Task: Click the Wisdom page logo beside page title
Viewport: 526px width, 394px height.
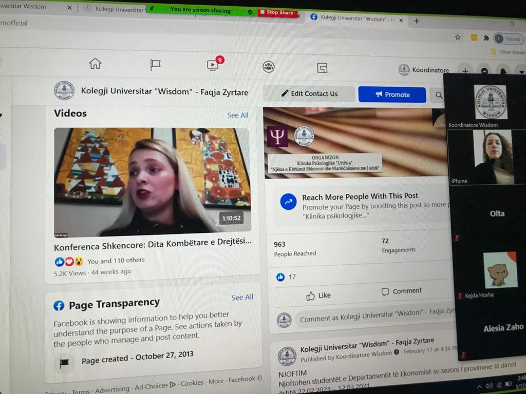Action: coord(64,90)
